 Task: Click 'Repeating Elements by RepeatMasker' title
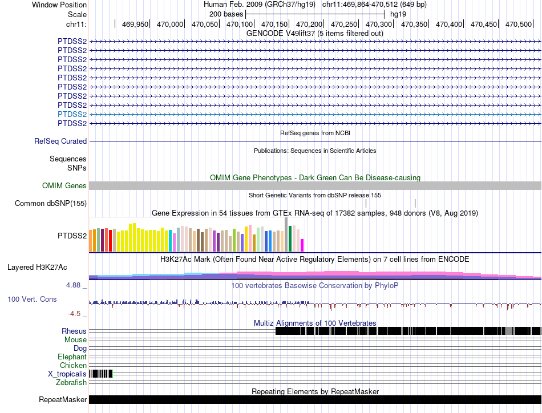click(315, 391)
